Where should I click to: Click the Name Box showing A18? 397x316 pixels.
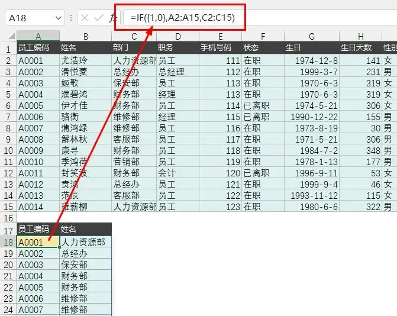35,18
